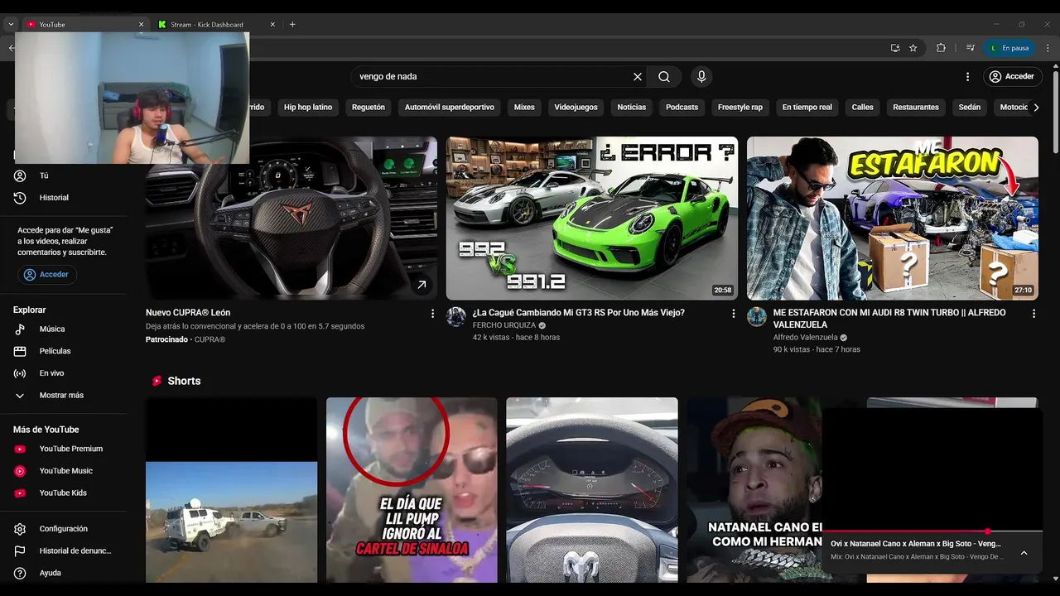This screenshot has height=596, width=1060.
Task: Open the green GT3 RS video thumbnail
Action: 592,218
